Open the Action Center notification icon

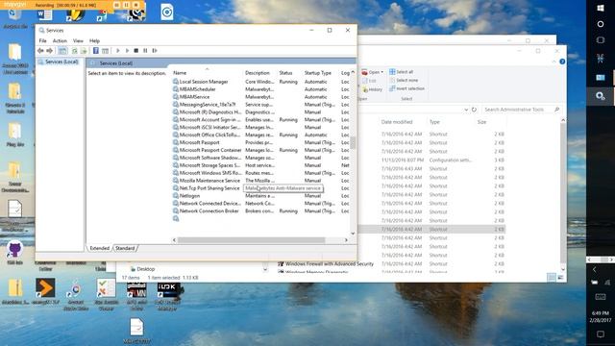[601, 334]
